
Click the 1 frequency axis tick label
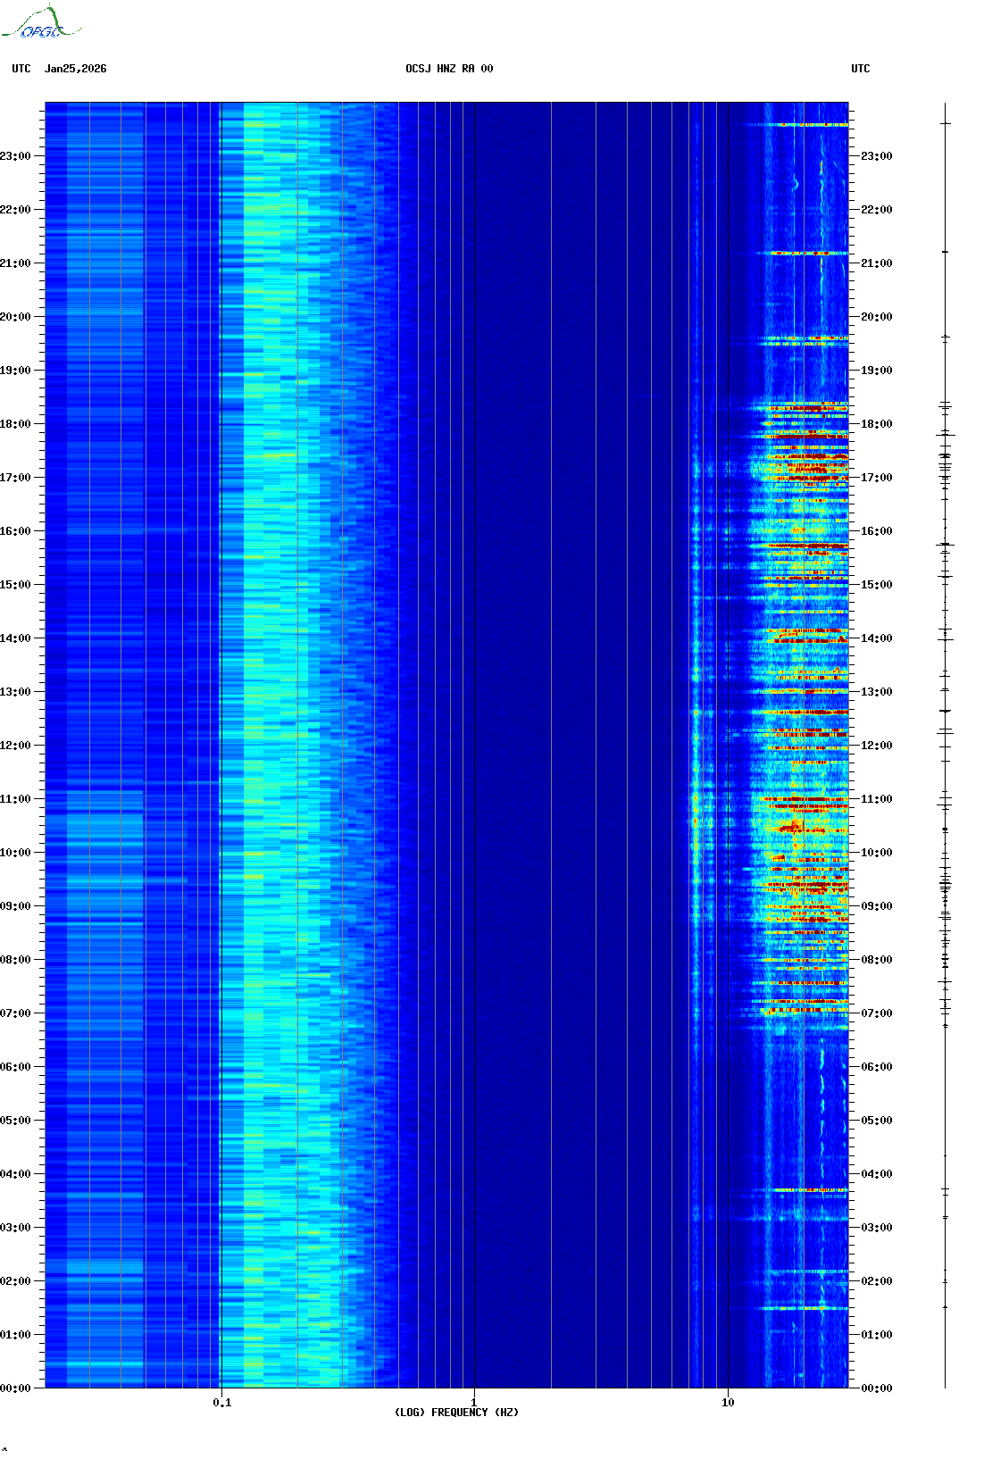pyautogui.click(x=474, y=1403)
